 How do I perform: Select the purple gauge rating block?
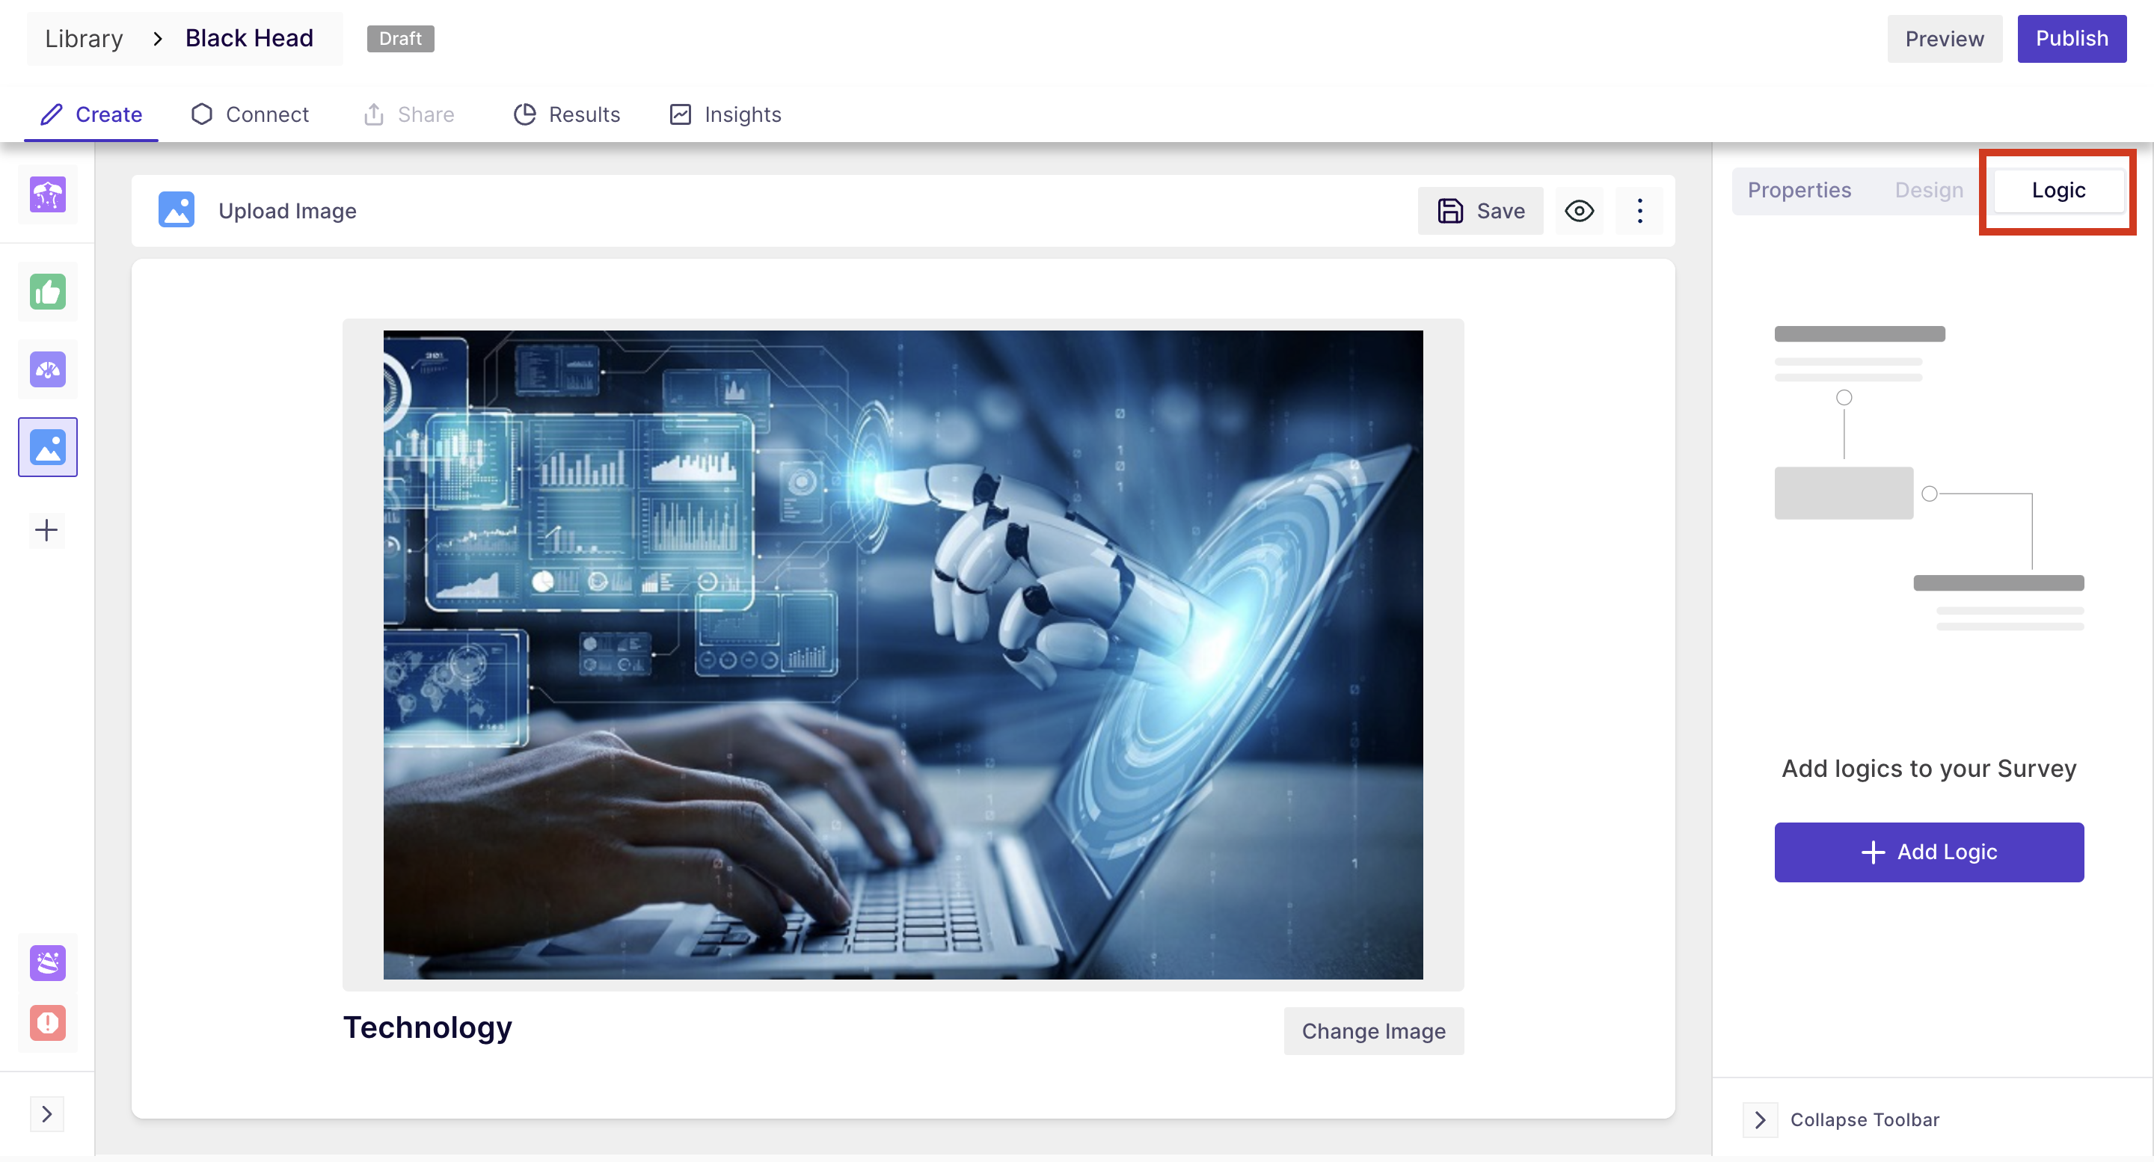[48, 369]
